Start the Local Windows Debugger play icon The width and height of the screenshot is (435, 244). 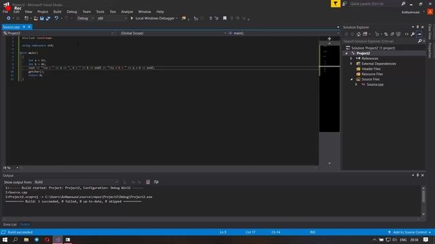tap(132, 18)
